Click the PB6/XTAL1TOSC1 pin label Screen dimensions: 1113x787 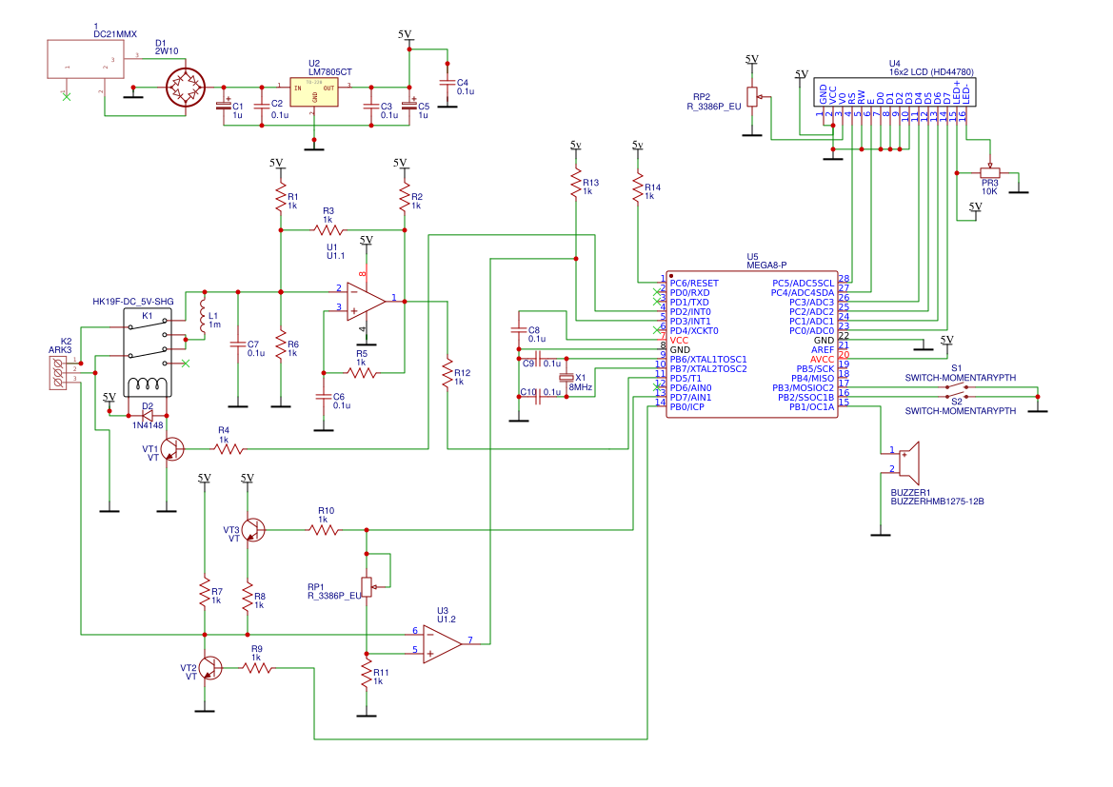coord(708,359)
